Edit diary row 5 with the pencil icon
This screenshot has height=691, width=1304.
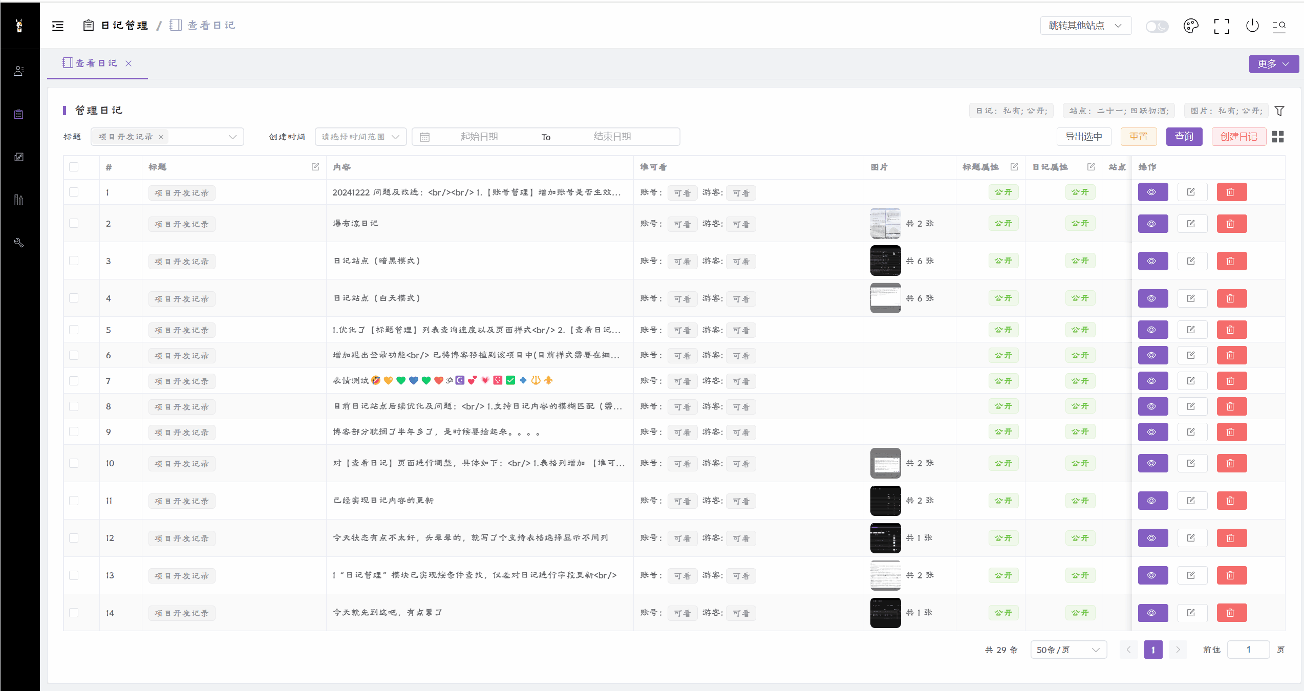coord(1192,330)
